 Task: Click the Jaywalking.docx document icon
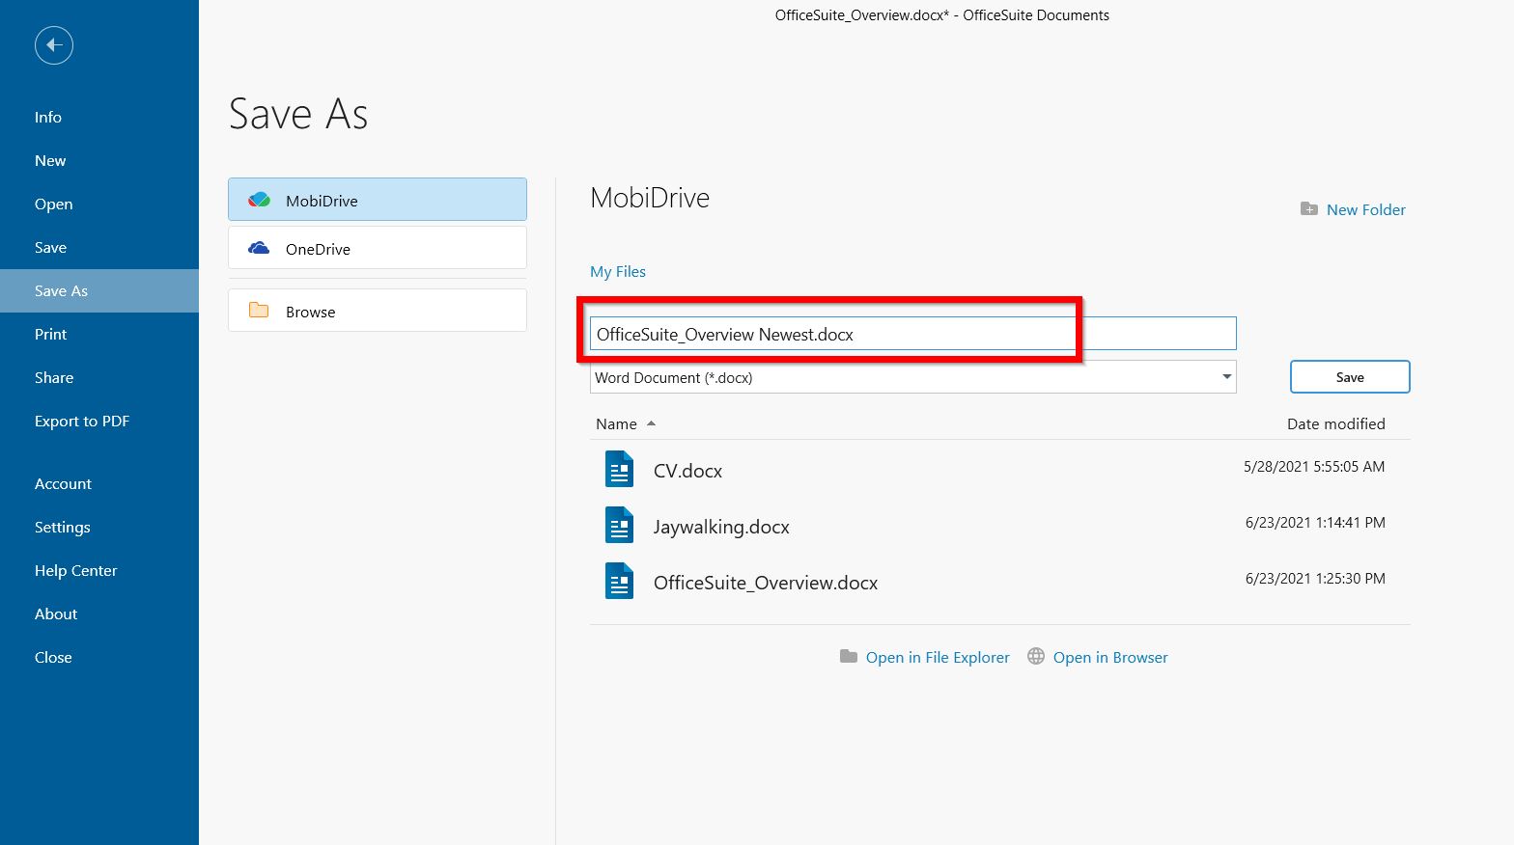[619, 526]
